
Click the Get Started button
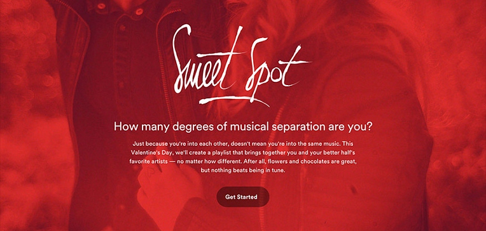pos(243,197)
